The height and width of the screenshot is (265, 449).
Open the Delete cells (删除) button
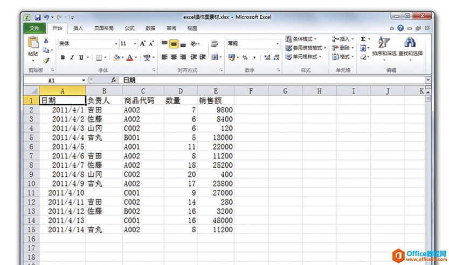(x=343, y=48)
